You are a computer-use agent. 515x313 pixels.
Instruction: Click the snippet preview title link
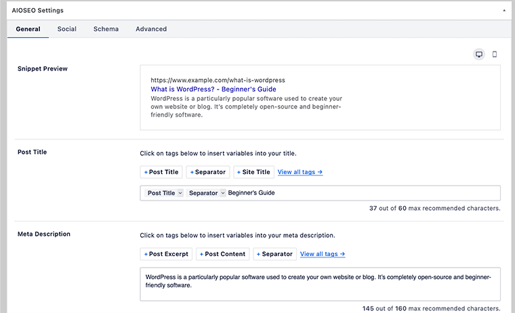pos(213,89)
